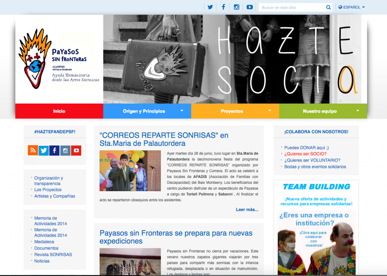
Task: Click the #HAZTEFANDEPSF! heading
Action: tap(55, 132)
